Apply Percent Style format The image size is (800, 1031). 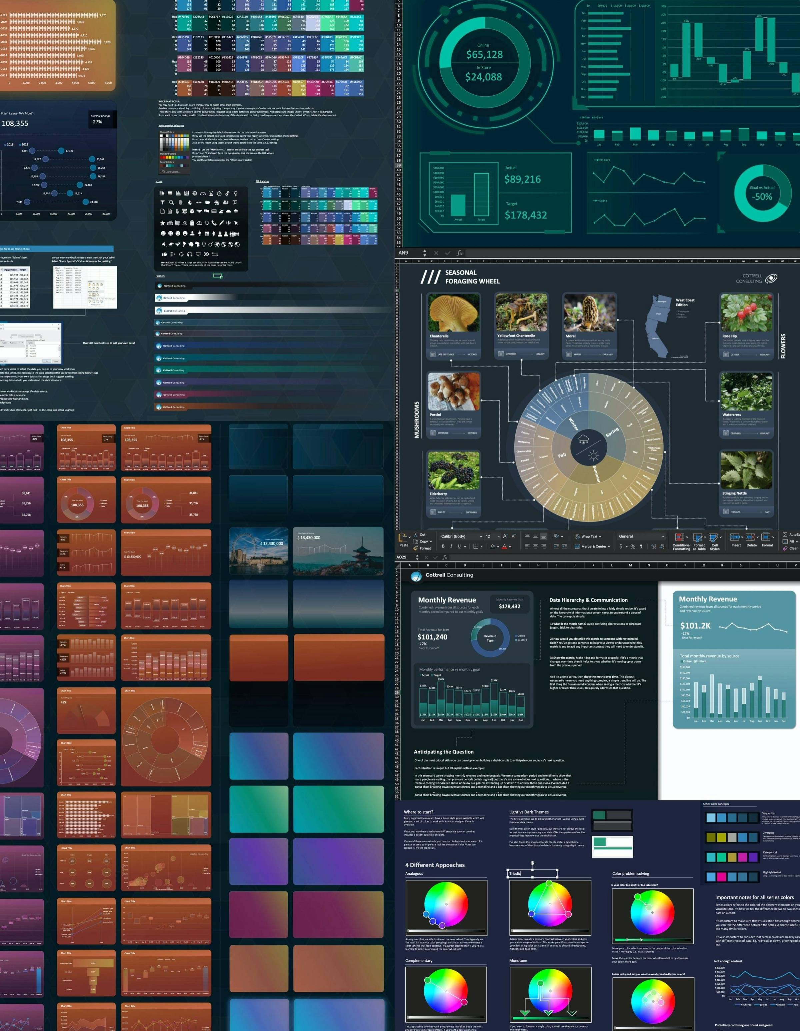[x=633, y=546]
